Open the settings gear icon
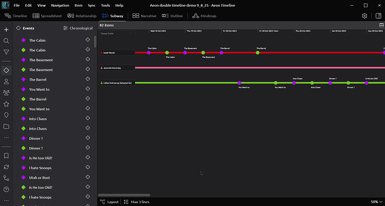Viewport: 385px width, 206px height. (364, 16)
